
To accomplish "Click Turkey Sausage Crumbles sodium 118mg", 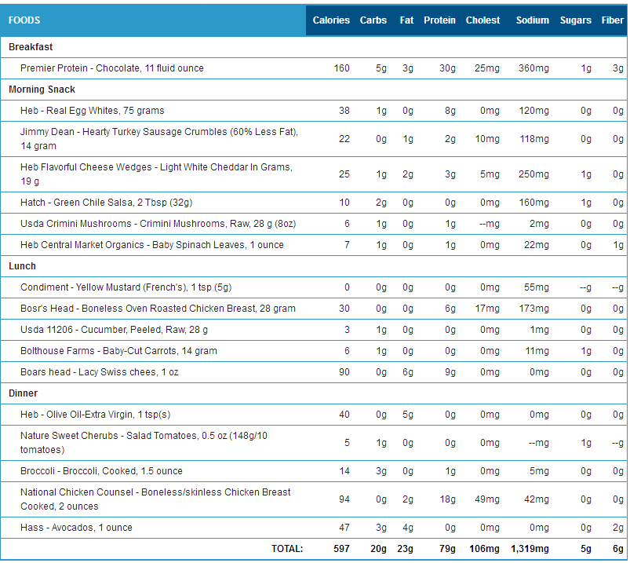I will pos(533,139).
